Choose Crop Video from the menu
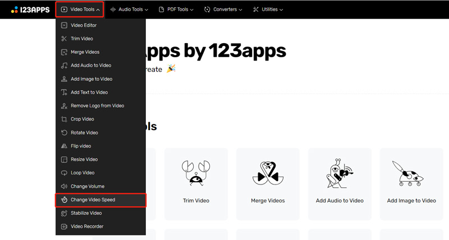 [100, 119]
